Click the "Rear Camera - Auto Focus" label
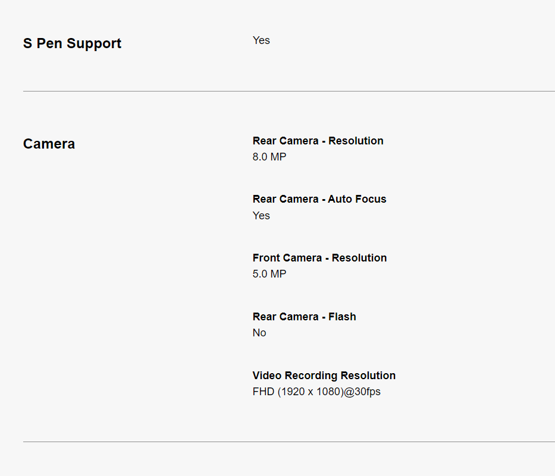The width and height of the screenshot is (555, 476). 319,199
